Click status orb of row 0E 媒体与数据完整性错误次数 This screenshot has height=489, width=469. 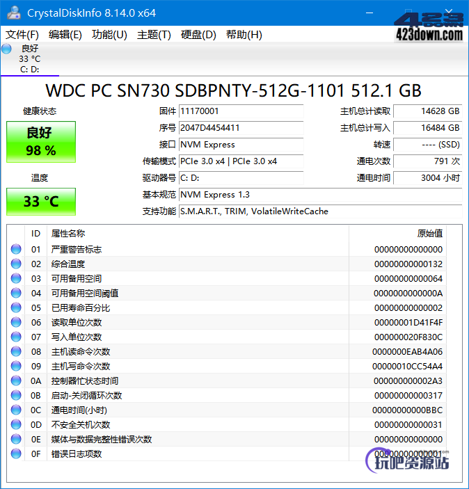pyautogui.click(x=16, y=439)
